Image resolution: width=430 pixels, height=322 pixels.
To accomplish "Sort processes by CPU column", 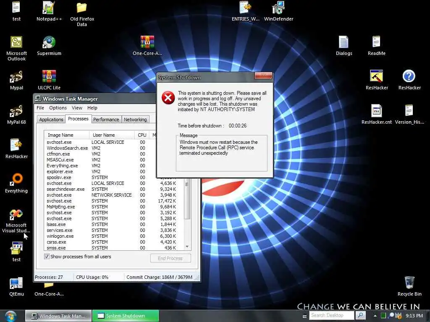I will pyautogui.click(x=142, y=135).
